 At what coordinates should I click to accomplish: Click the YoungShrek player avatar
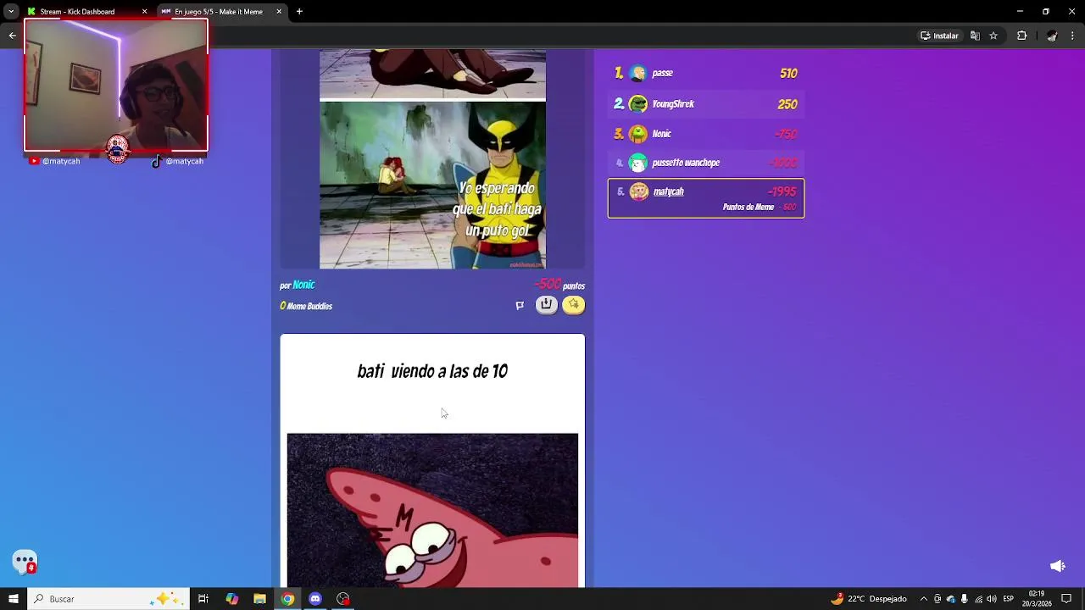point(638,104)
